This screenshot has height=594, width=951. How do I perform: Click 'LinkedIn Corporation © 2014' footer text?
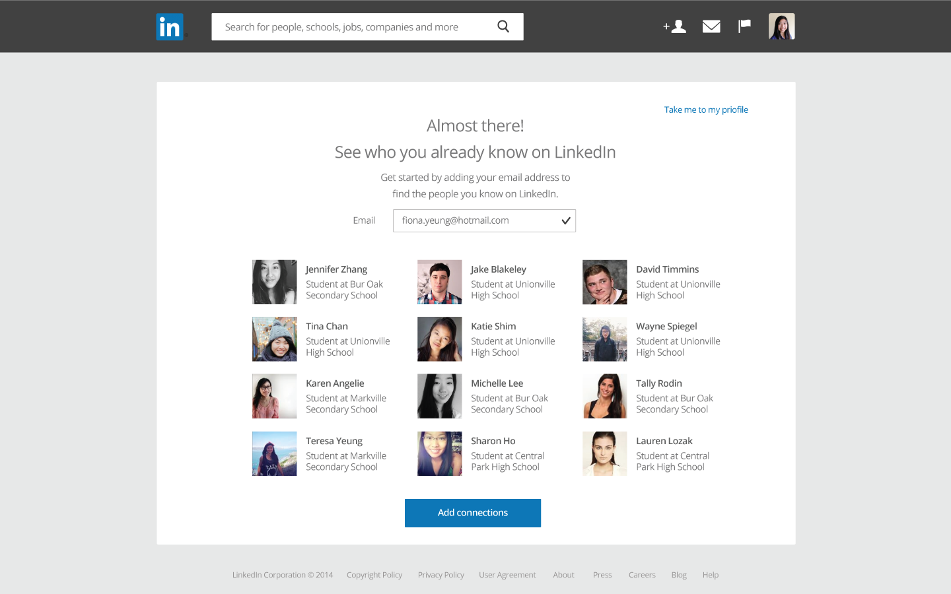pyautogui.click(x=283, y=575)
